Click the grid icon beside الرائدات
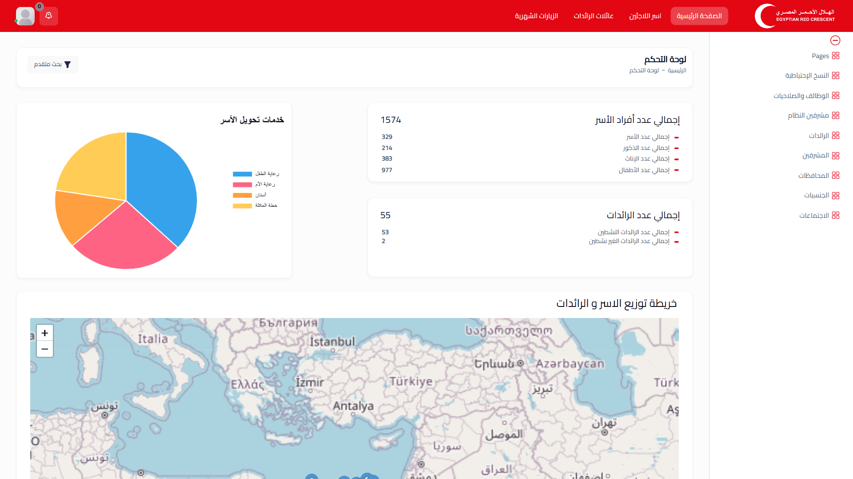The width and height of the screenshot is (853, 479). point(836,135)
